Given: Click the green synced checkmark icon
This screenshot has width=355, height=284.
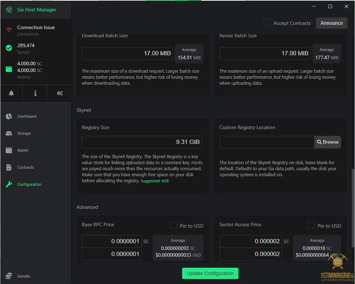Looking at the screenshot, I should [x=9, y=48].
